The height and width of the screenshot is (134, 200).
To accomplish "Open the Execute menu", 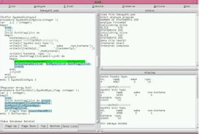I will click(x=98, y=6).
